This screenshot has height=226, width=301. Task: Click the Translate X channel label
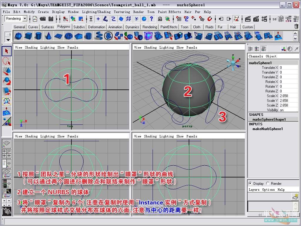[x=270, y=68]
